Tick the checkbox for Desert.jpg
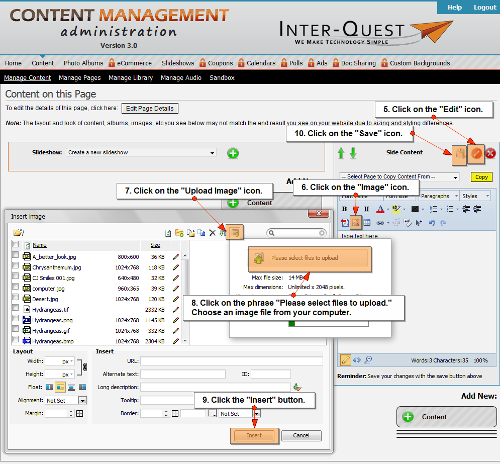Image resolution: width=500 pixels, height=464 pixels. [16, 299]
